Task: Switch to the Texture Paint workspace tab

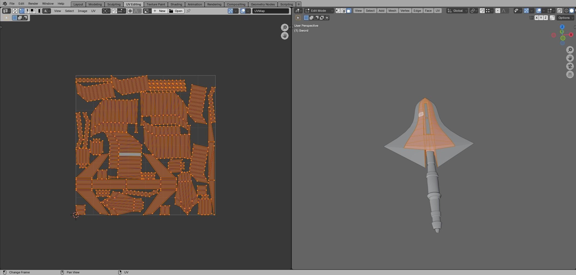Action: [156, 4]
